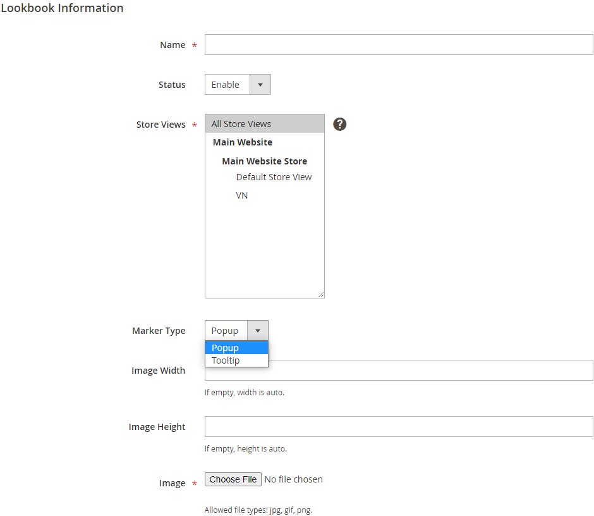
Task: Click the Store Views label
Action: [161, 125]
